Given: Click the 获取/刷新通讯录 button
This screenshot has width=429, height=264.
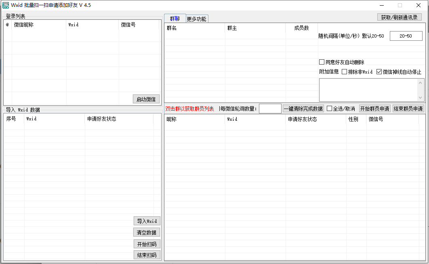Looking at the screenshot, I should coord(399,17).
